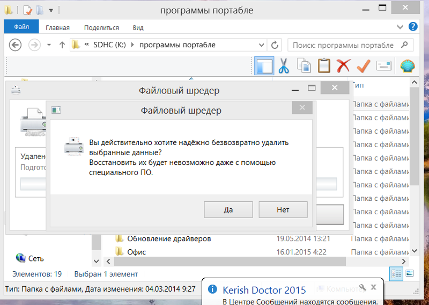429x305 pixels.
Task: Click SDHC (K:) in the address path
Action: pos(109,45)
